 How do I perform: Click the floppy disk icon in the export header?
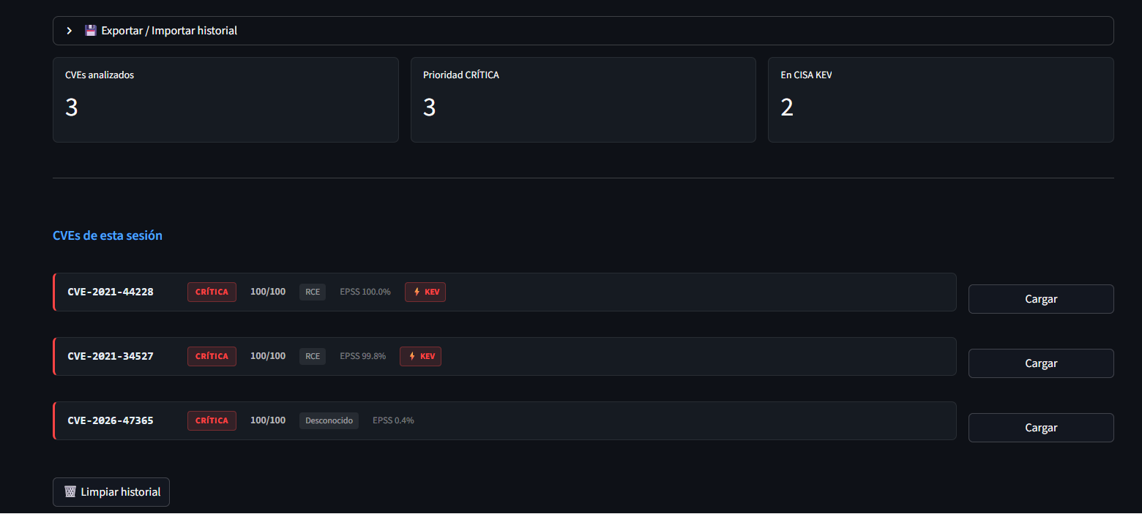[91, 31]
